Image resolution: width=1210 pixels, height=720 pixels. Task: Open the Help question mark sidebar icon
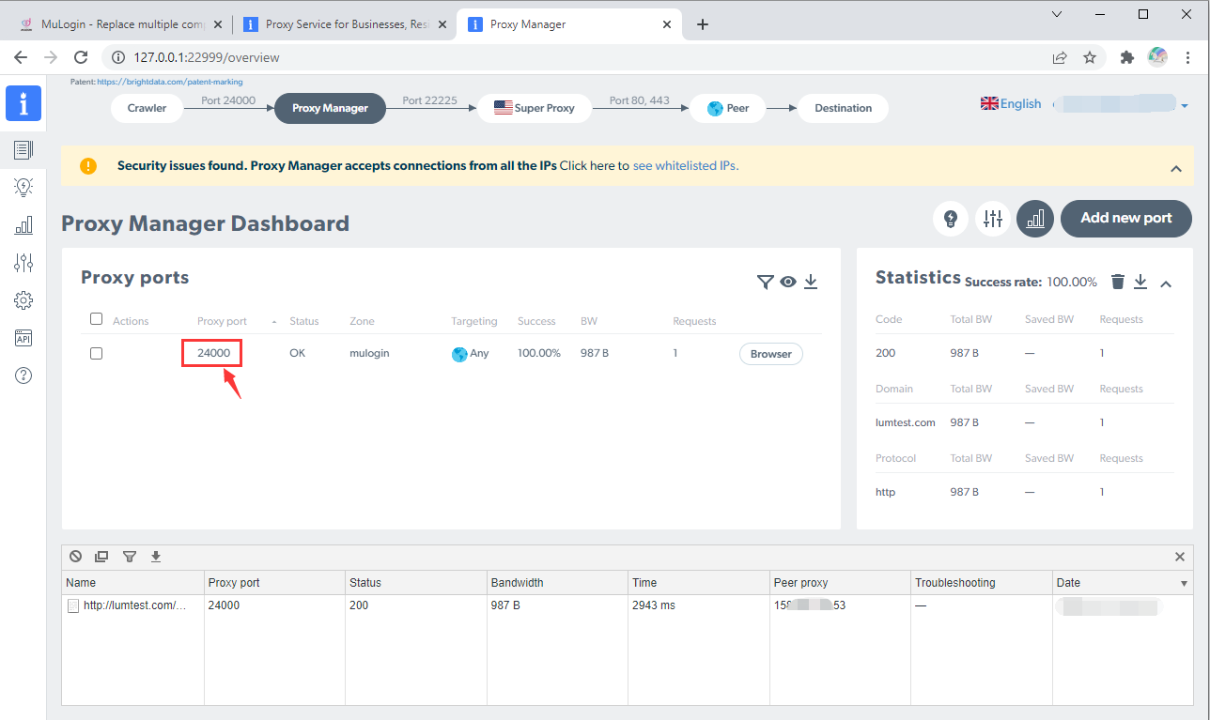pyautogui.click(x=23, y=375)
